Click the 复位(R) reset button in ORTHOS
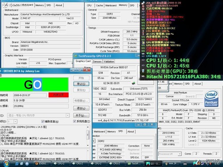This screenshot has width=223, height=167. (x=81, y=90)
